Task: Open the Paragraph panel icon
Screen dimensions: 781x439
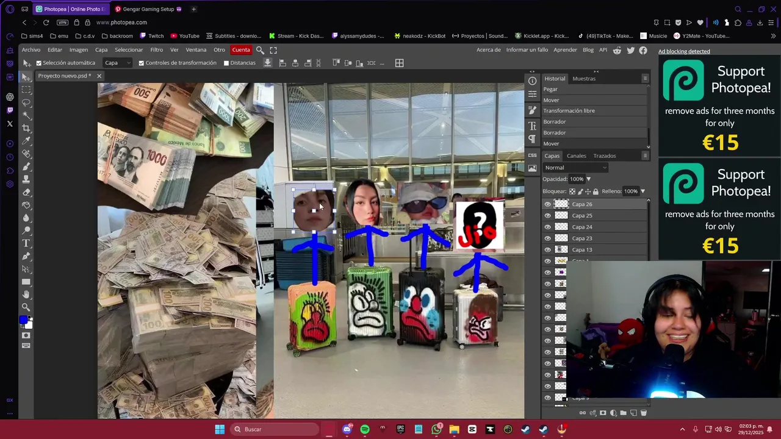Action: pos(532,139)
